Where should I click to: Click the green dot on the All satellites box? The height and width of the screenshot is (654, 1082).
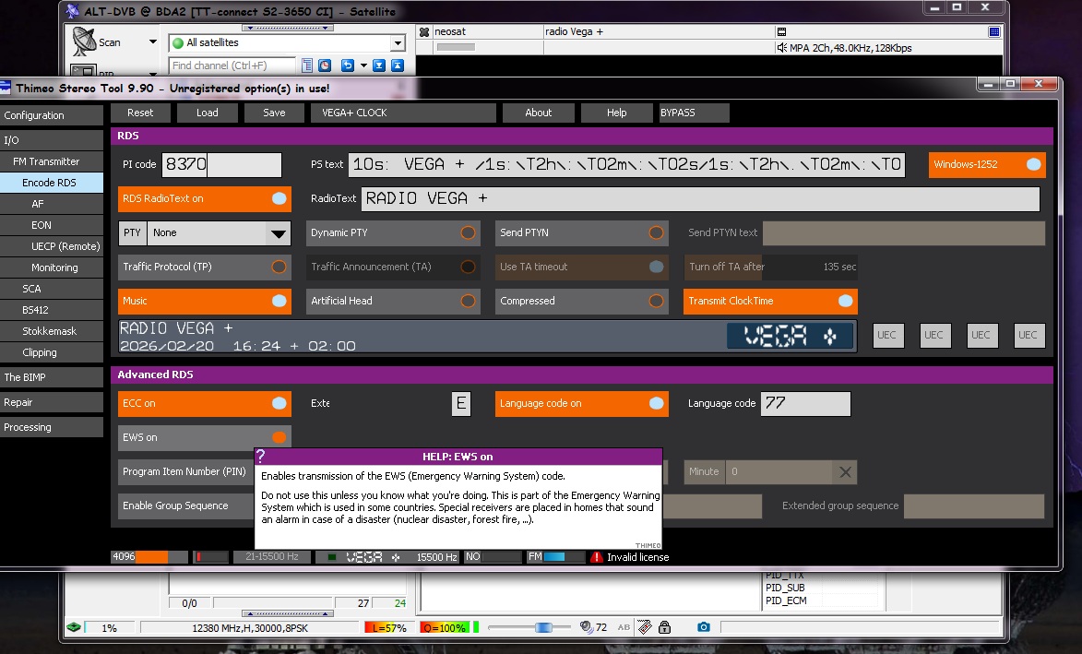point(178,42)
